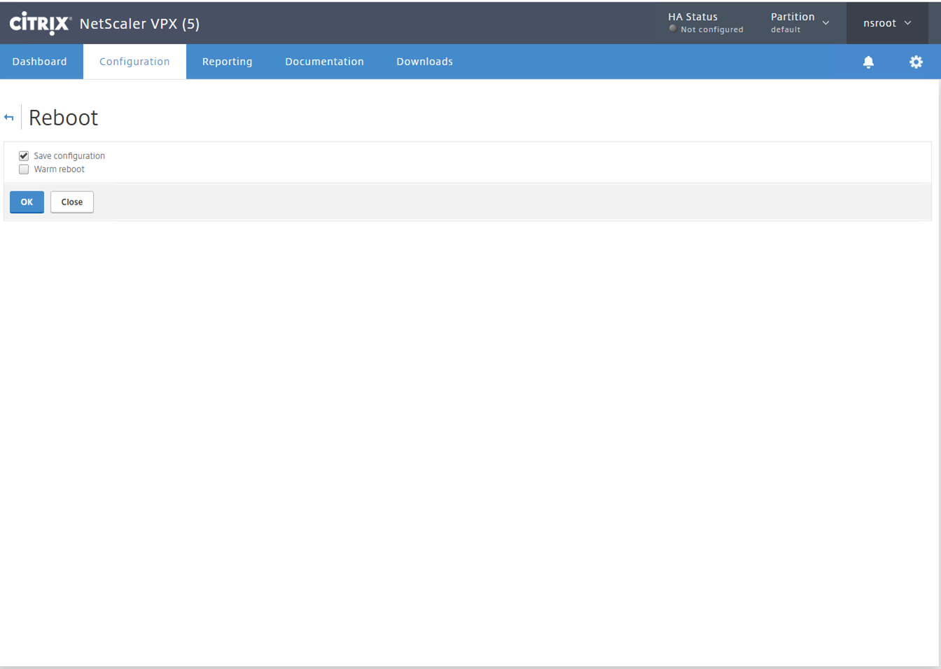941x669 pixels.
Task: Open the Reporting tab
Action: [x=227, y=62]
